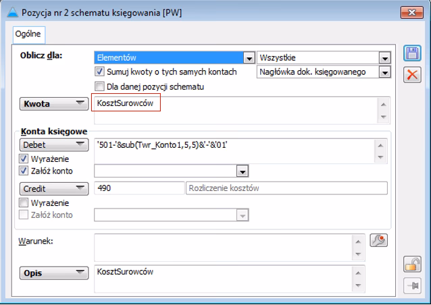Click the red X cancel icon
This screenshot has width=431, height=305.
(411, 75)
